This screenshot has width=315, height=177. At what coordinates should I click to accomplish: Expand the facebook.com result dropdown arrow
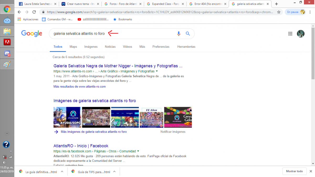point(138,151)
